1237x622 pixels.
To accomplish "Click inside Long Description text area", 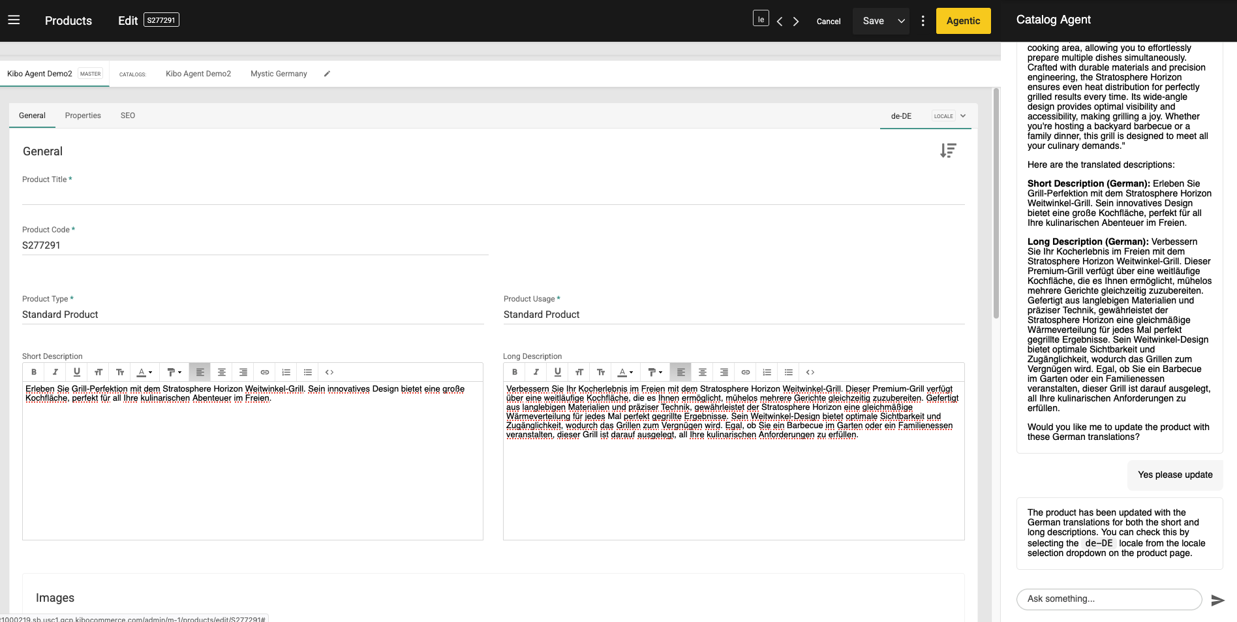I will pyautogui.click(x=733, y=461).
